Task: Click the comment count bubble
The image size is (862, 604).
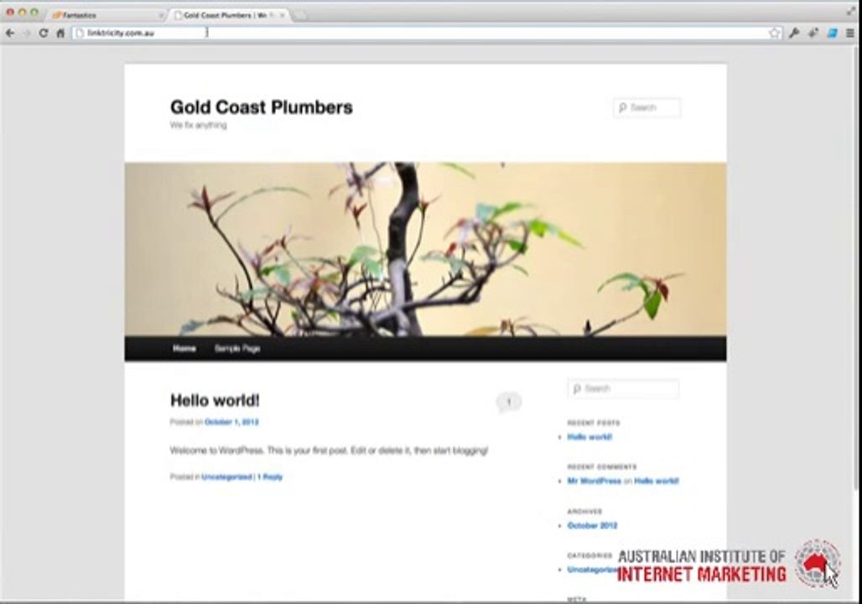Action: 508,402
